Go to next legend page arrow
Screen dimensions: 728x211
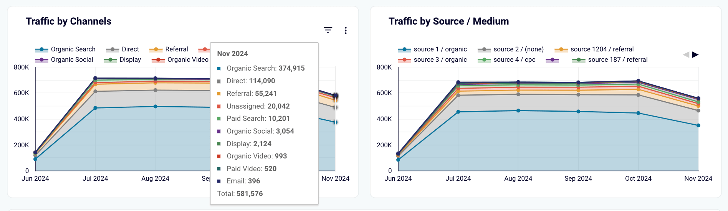tap(695, 54)
